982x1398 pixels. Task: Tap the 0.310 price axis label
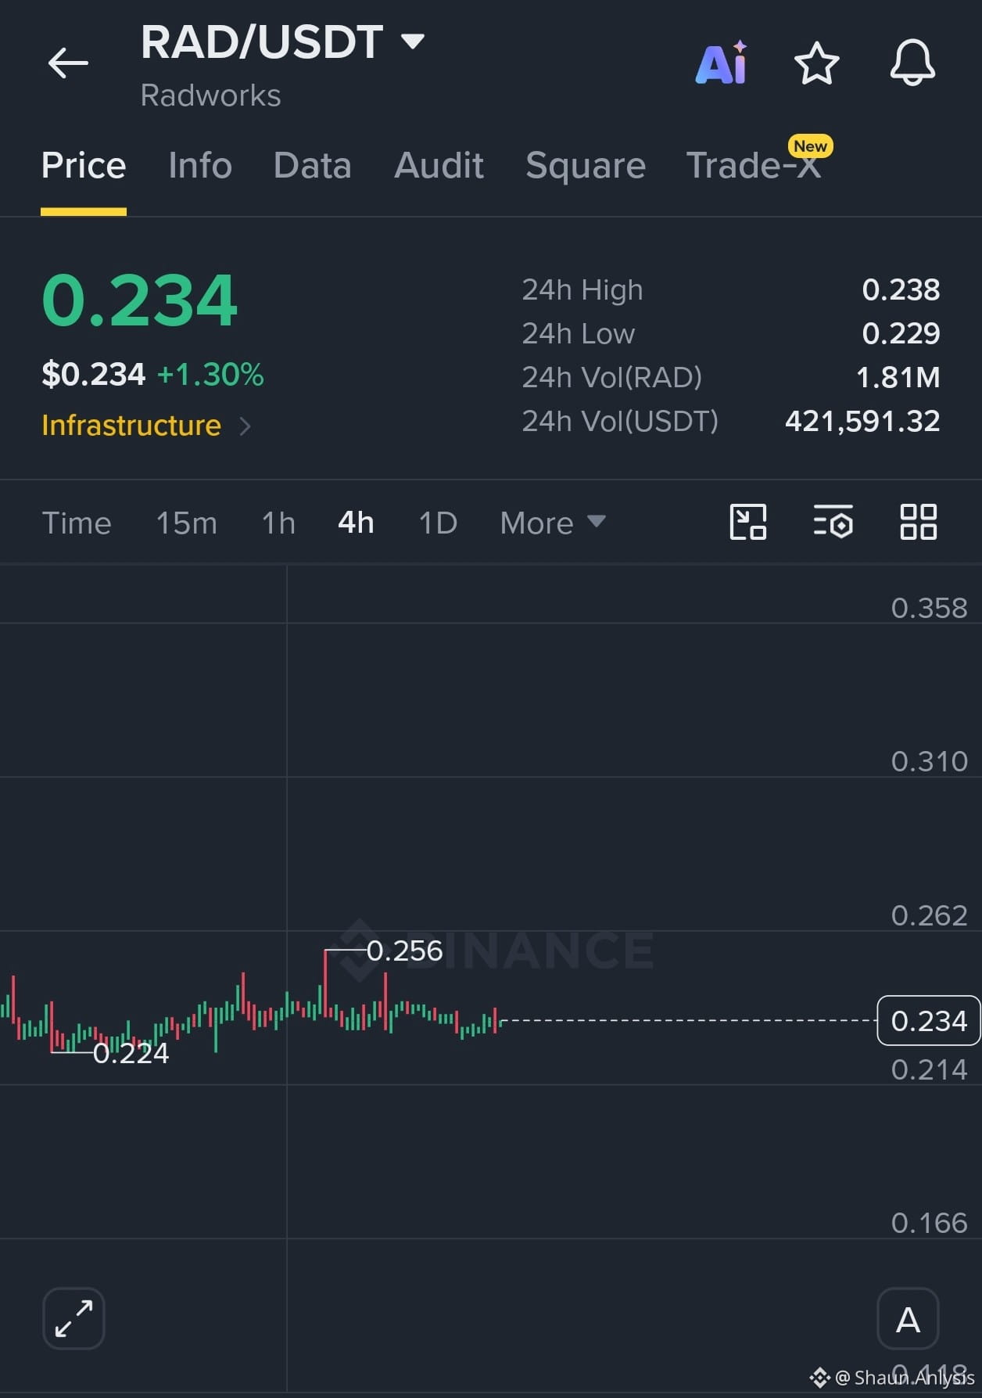929,761
